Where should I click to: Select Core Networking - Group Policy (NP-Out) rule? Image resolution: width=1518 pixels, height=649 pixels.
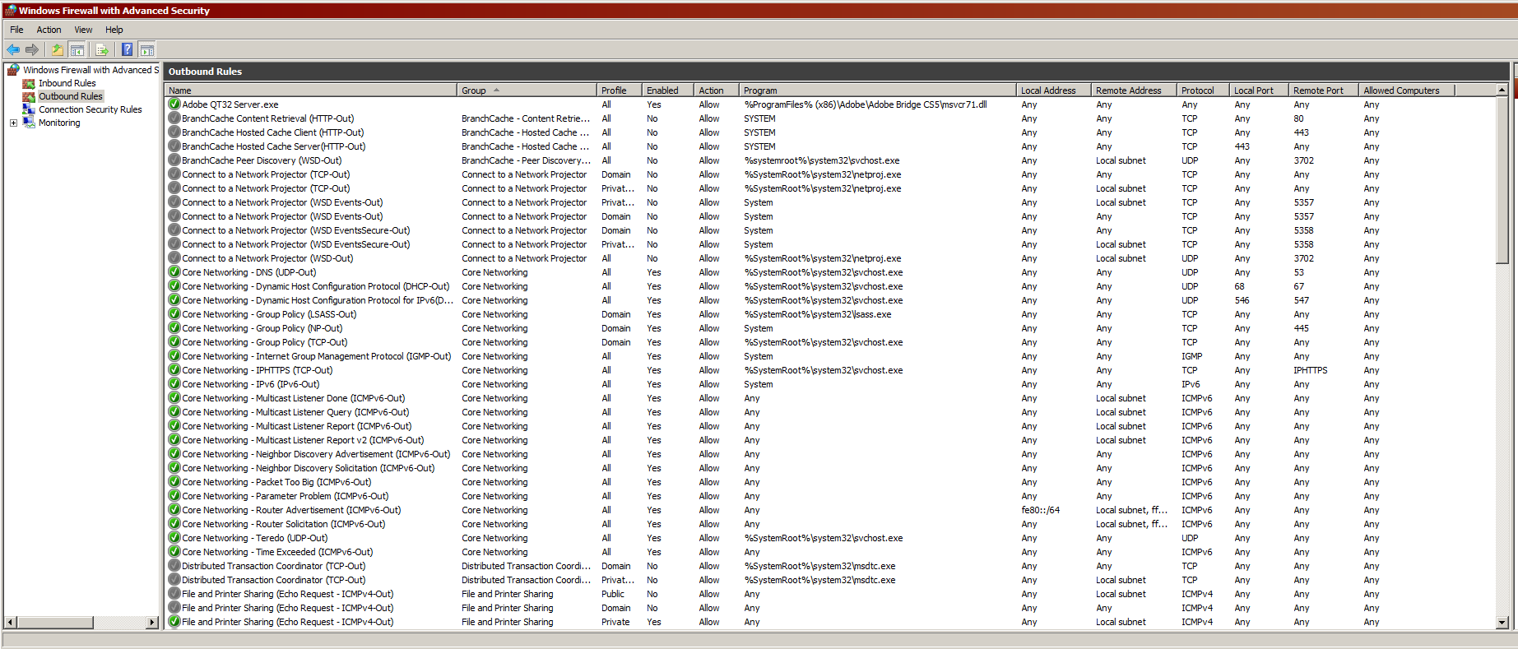[262, 328]
